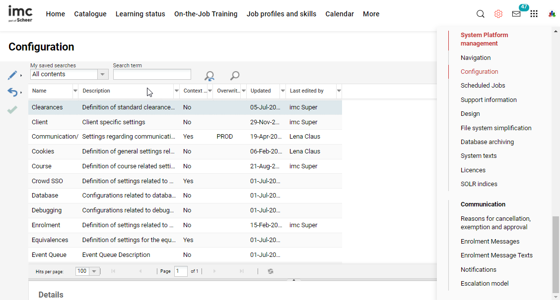Click the blue undo arrow icon
This screenshot has width=560, height=300.
12,92
